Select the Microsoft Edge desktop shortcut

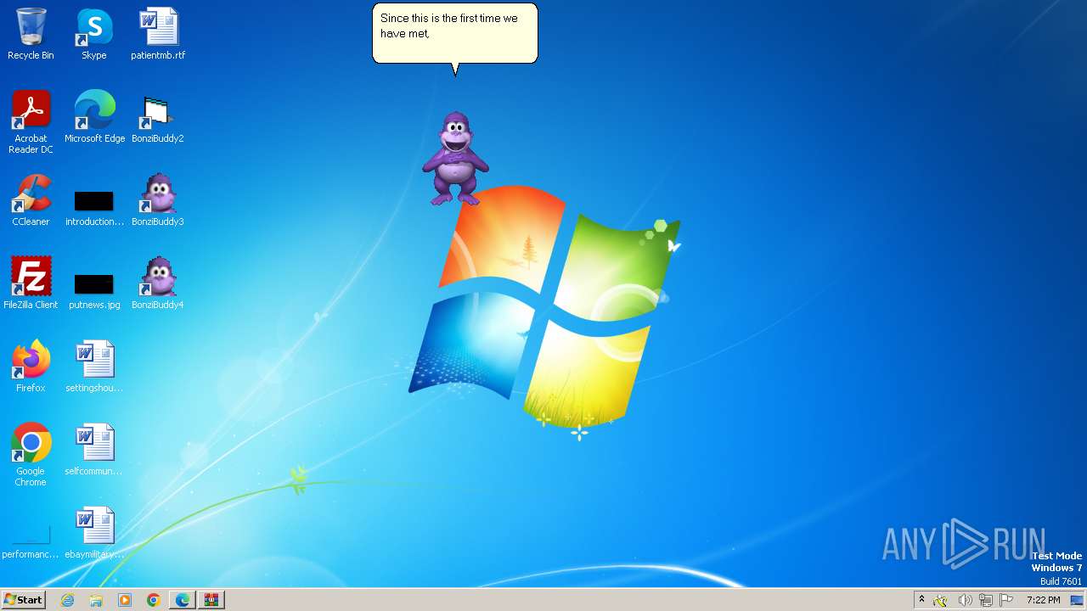point(94,117)
